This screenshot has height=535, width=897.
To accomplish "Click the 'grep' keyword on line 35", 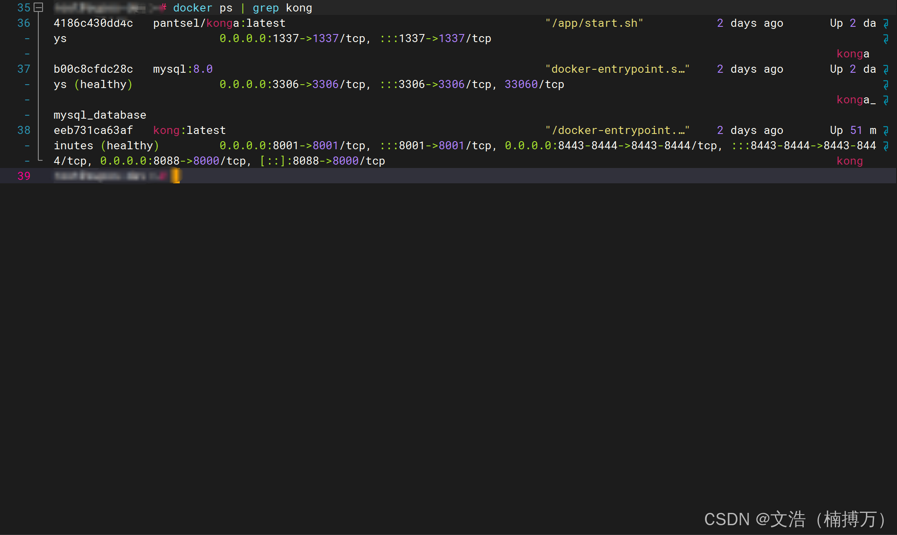I will 266,8.
